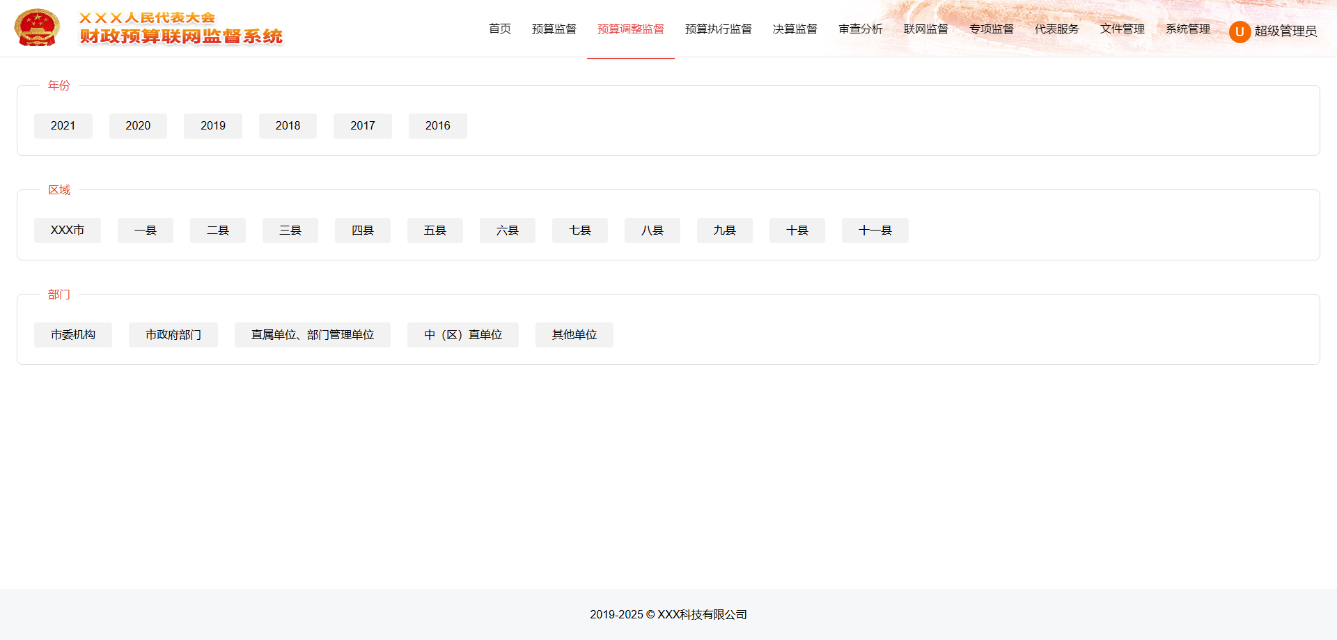This screenshot has width=1337, height=640.
Task: Choose the 三县 region
Action: tap(290, 231)
